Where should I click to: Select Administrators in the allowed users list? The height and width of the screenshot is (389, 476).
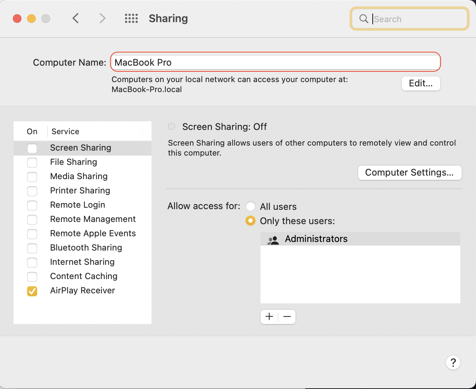coord(316,239)
